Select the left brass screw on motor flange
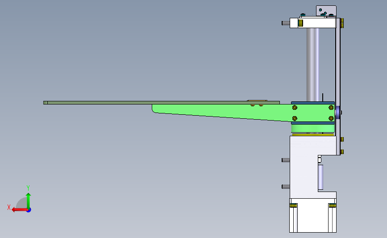Screen dimensions: 387x238 (293, 206)
